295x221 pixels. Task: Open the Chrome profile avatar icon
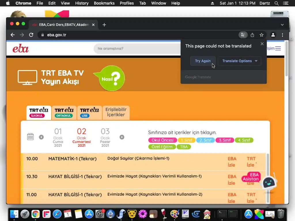tap(273, 35)
